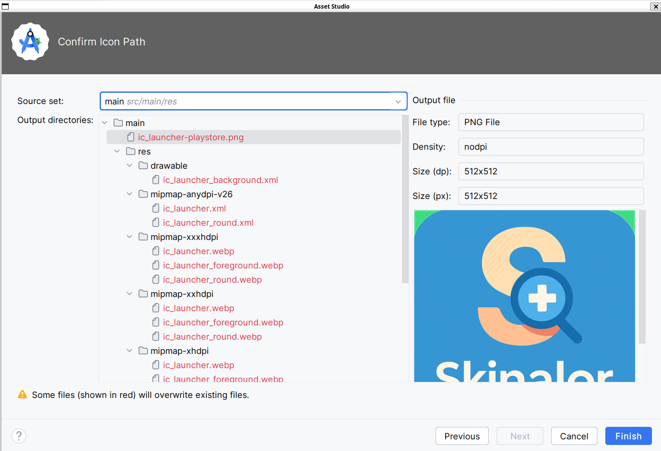Collapse the res folder node
The width and height of the screenshot is (661, 451).
(x=117, y=151)
